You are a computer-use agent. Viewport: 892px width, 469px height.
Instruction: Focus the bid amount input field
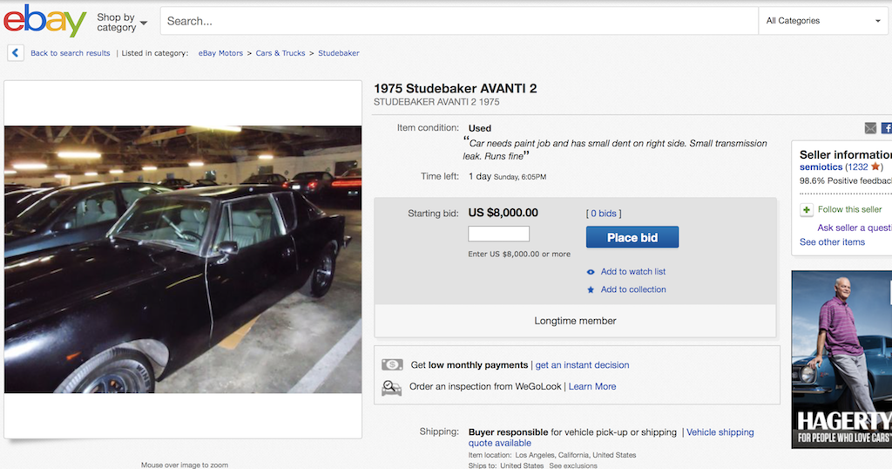click(498, 234)
